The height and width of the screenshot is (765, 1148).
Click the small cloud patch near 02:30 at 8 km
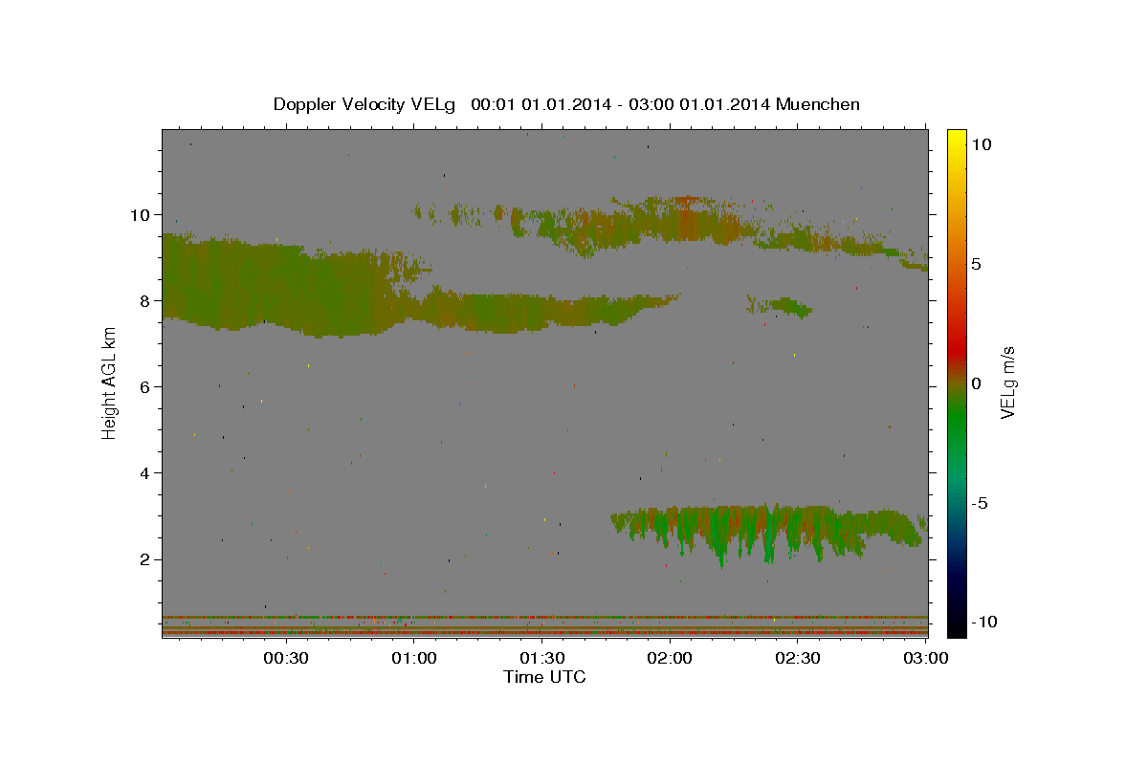pyautogui.click(x=782, y=306)
